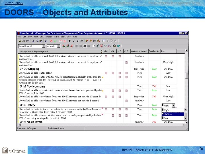This screenshot has height=154, width=205.
Task: Toggle v2.5 checkbox for 'straight track' stopping row
Action: pyautogui.click(x=120, y=77)
